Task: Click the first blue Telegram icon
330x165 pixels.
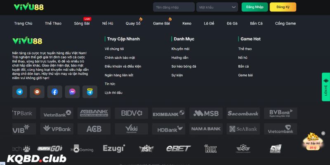Action: point(20,92)
